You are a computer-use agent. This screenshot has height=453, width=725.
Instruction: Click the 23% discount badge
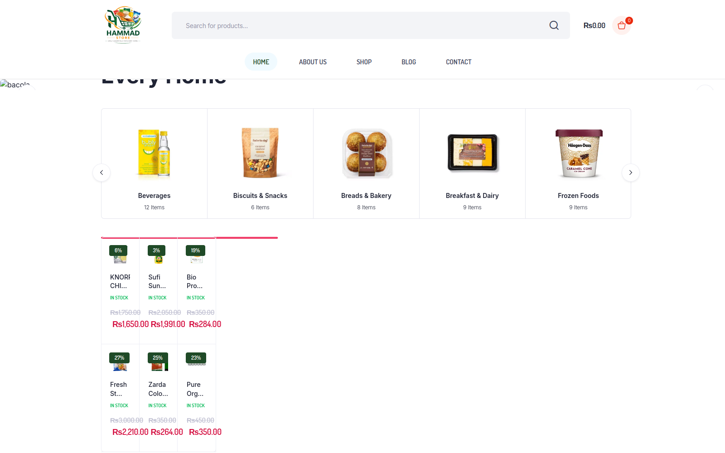point(196,358)
